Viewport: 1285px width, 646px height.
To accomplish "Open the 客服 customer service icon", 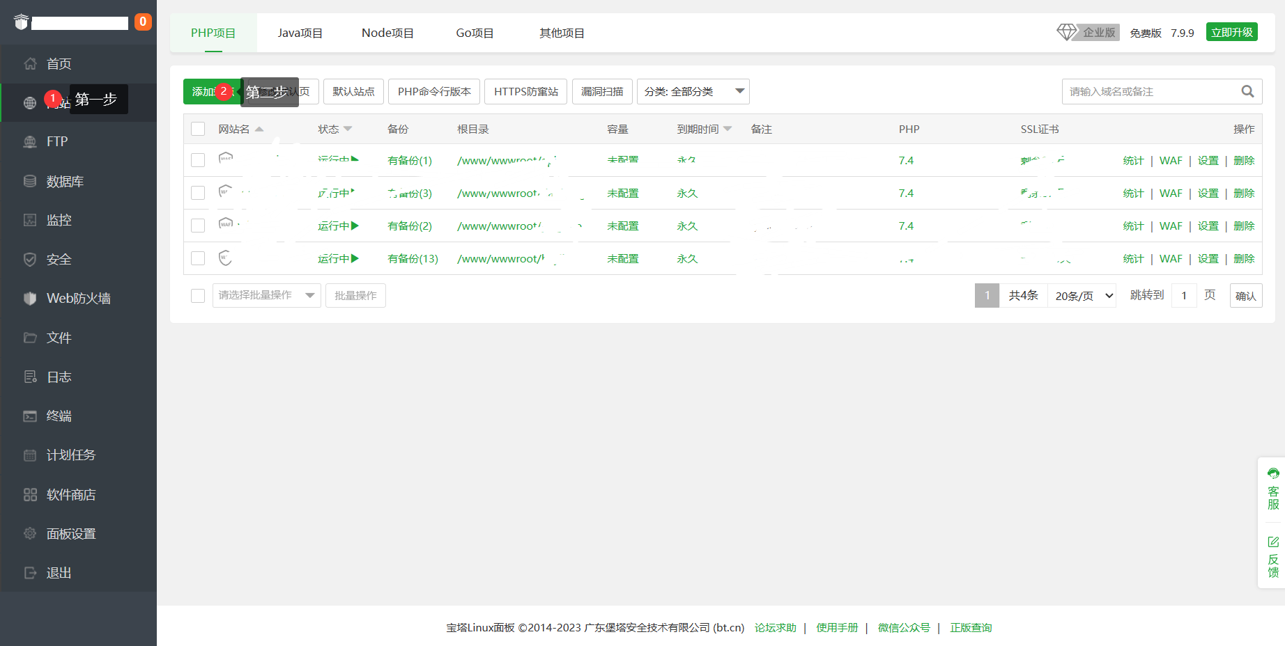I will 1273,473.
